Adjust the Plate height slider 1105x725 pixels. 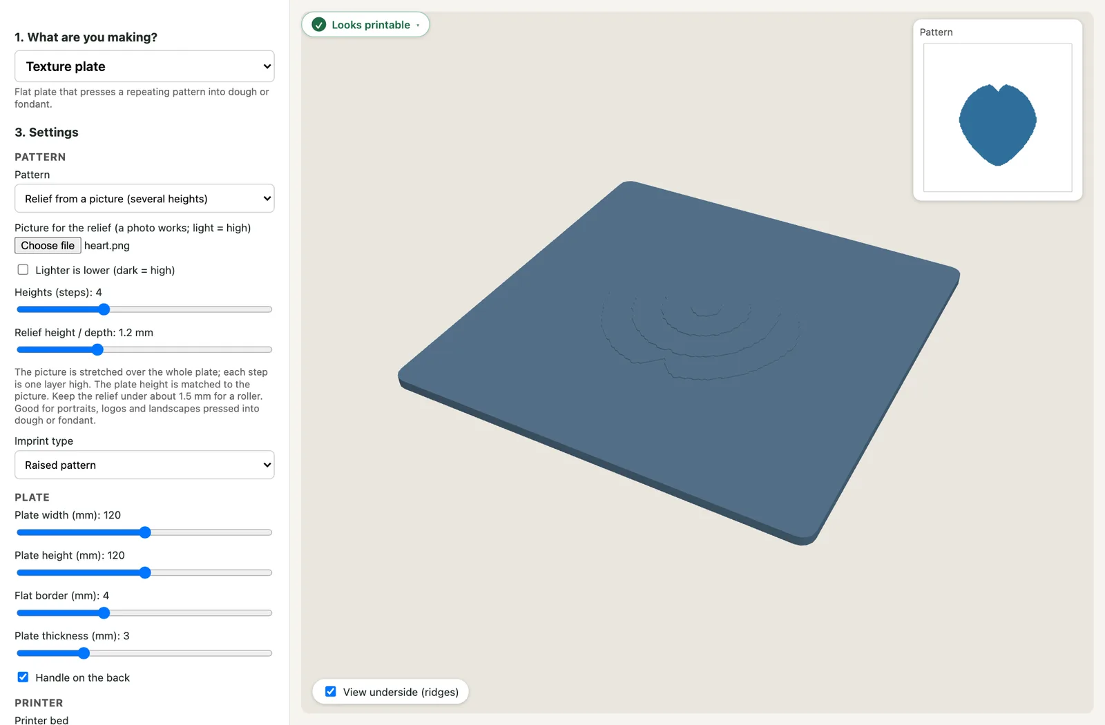click(x=144, y=572)
